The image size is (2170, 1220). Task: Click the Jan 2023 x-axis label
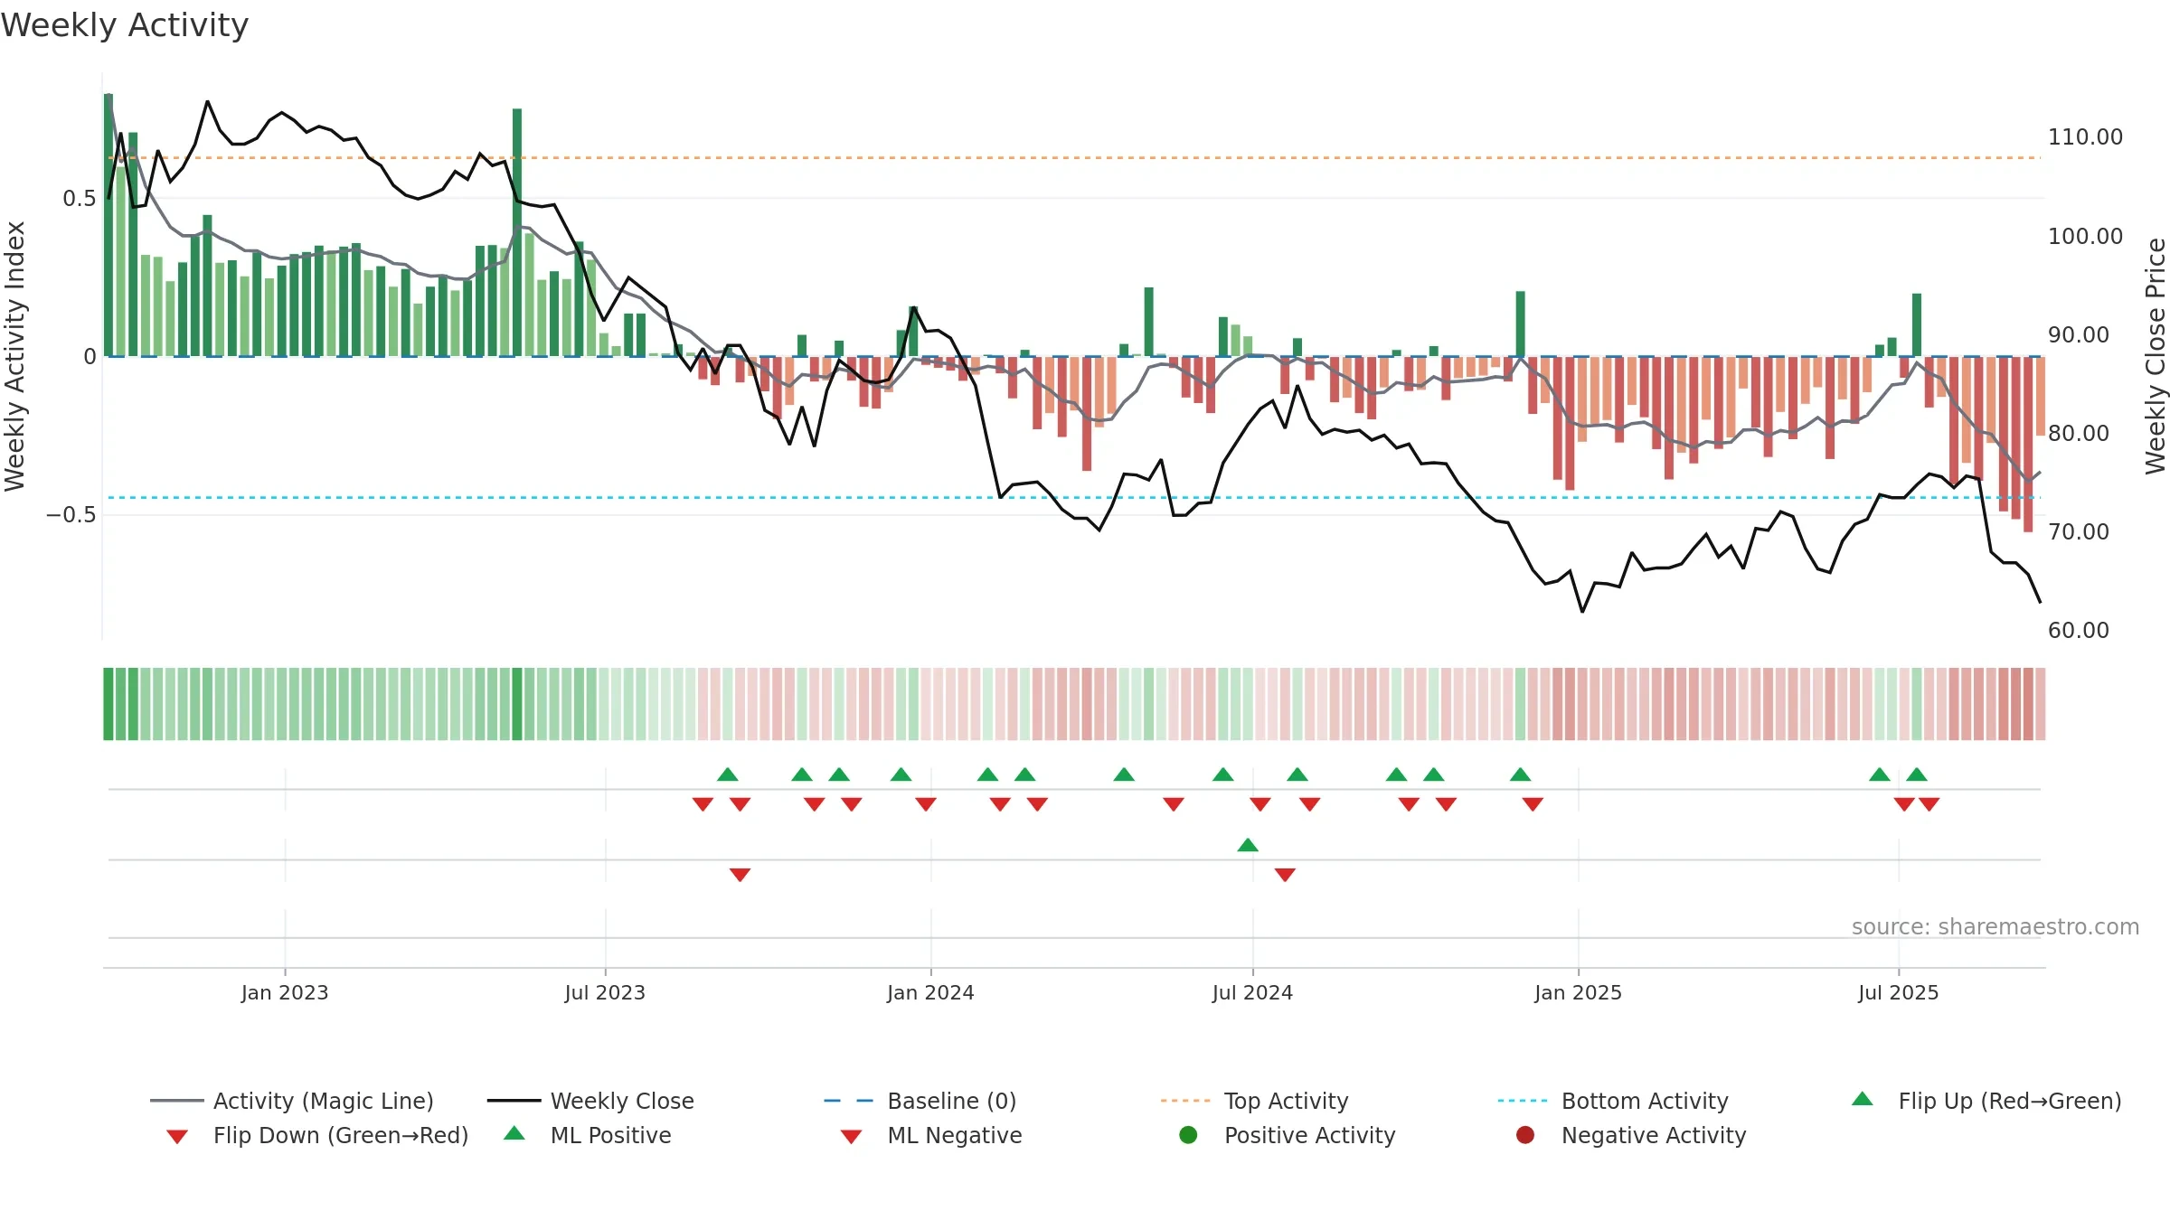[x=285, y=992]
